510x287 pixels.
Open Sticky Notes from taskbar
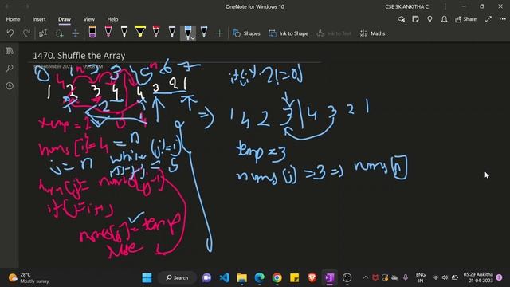point(294,277)
